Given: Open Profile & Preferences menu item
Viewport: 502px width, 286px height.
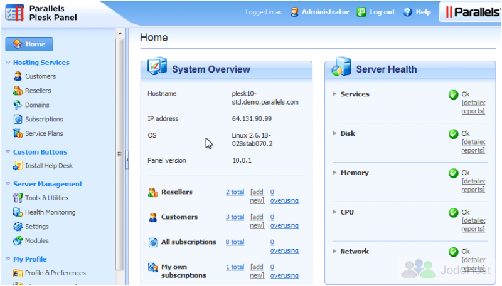Looking at the screenshot, I should coord(50,273).
